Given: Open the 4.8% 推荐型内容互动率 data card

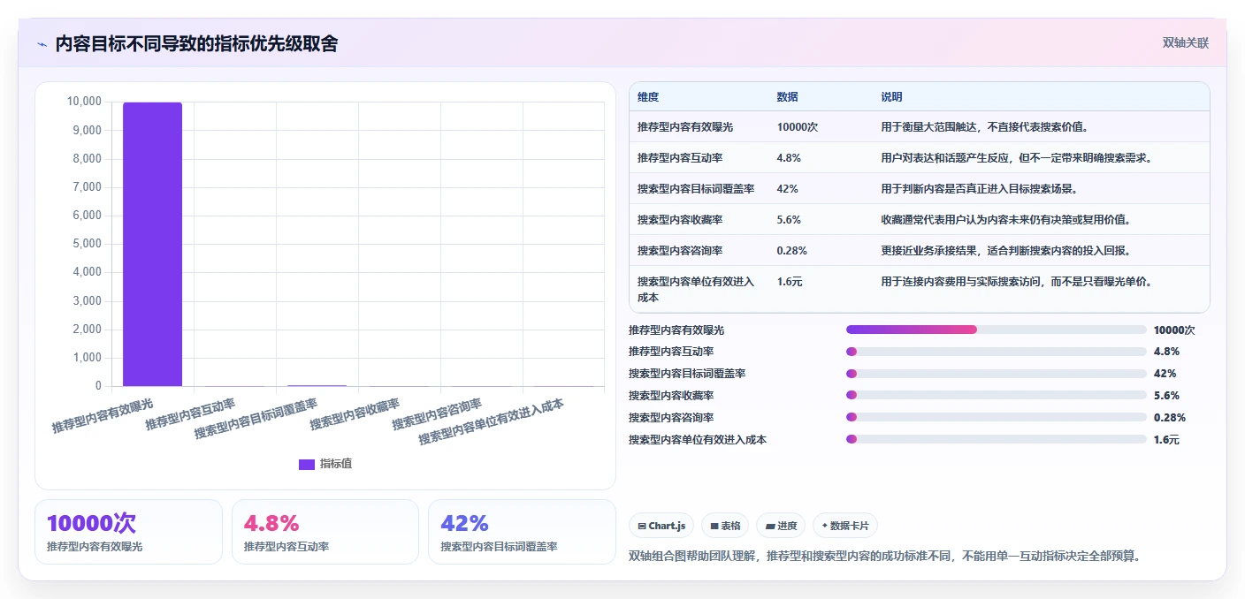Looking at the screenshot, I should coord(325,532).
